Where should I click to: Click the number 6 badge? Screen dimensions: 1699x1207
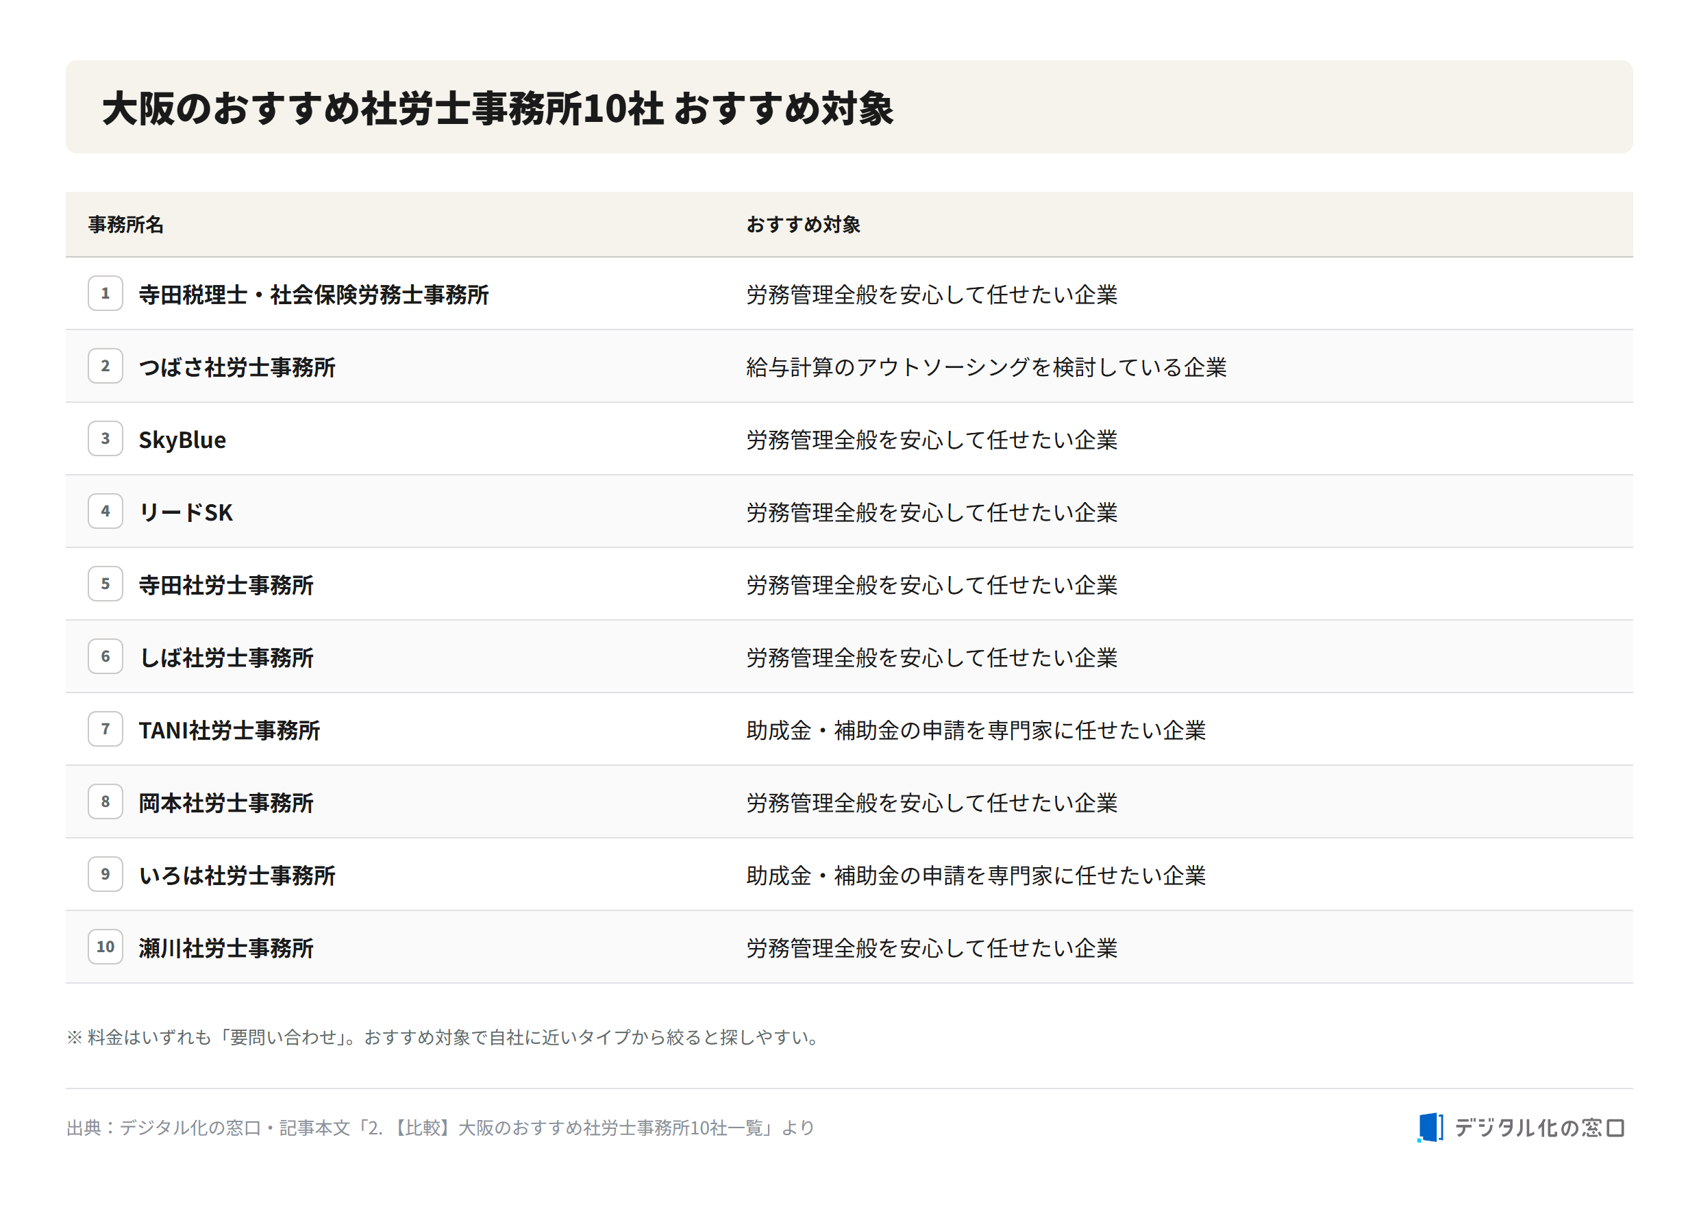coord(106,657)
